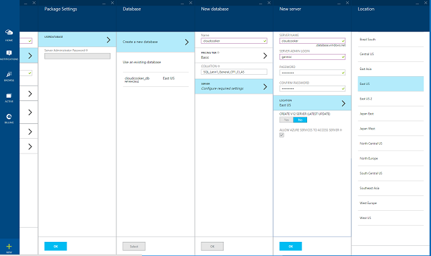Click the Select button in Database blade
431x256 pixels.
tap(134, 247)
